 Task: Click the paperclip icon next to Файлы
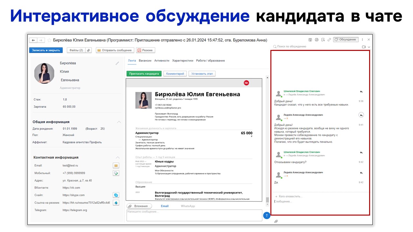point(88,50)
